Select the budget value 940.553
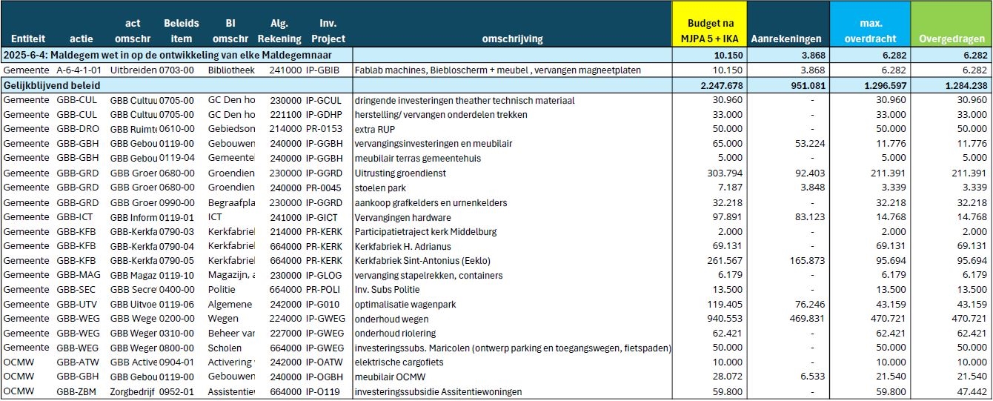The width and height of the screenshot is (993, 401). 727,319
